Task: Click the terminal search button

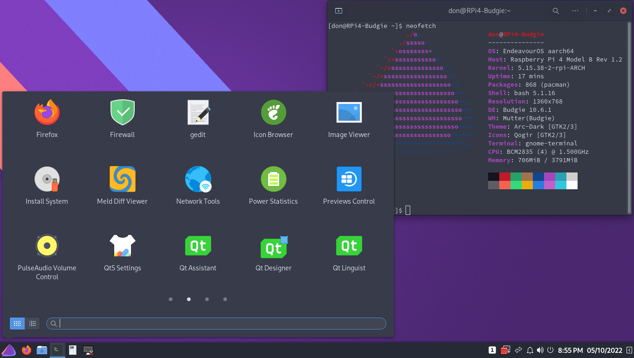Action: point(556,11)
